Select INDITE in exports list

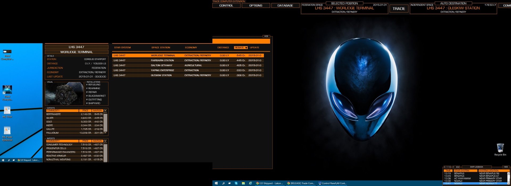(x=75, y=126)
